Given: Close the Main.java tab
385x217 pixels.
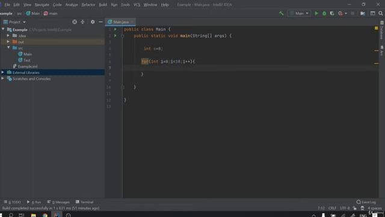Looking at the screenshot, I should coord(132,22).
